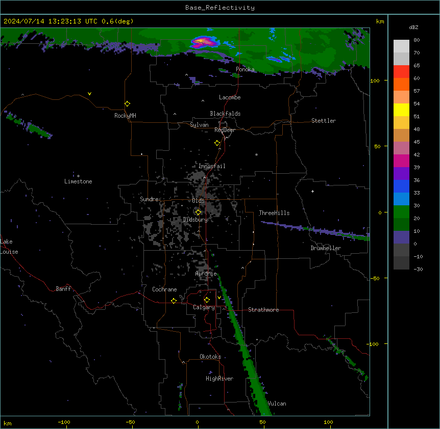440x429 pixels.
Task: Click the Limestone label
Action: click(78, 181)
